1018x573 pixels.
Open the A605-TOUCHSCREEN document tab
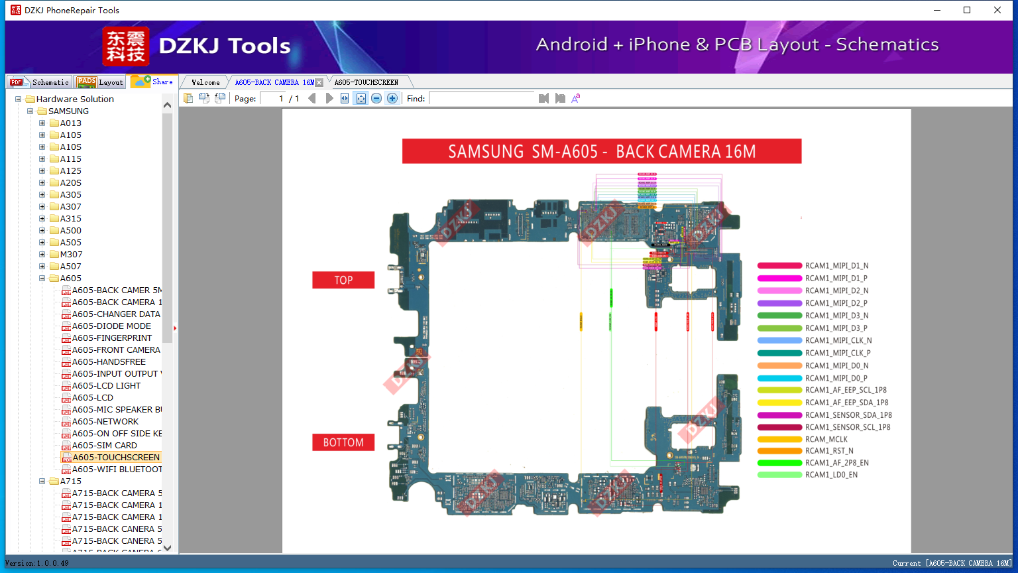point(367,82)
